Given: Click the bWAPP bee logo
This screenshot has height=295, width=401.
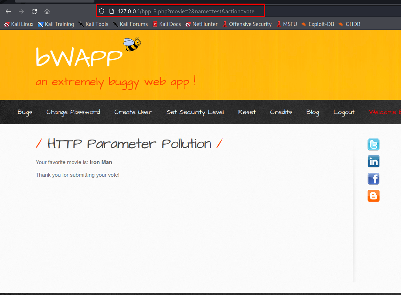Looking at the screenshot, I should coord(132,44).
